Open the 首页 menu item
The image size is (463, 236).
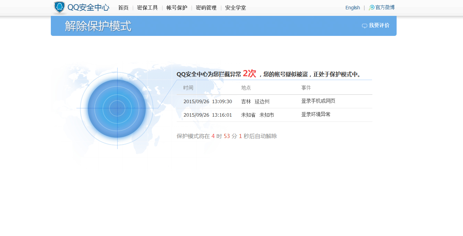pyautogui.click(x=123, y=8)
